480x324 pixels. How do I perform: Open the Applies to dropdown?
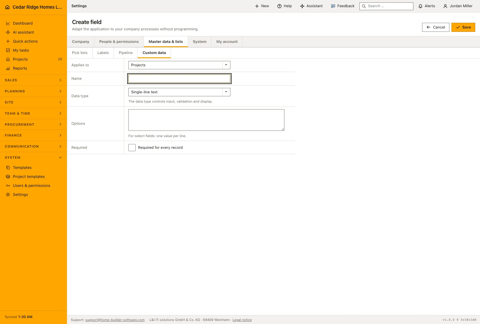point(179,65)
